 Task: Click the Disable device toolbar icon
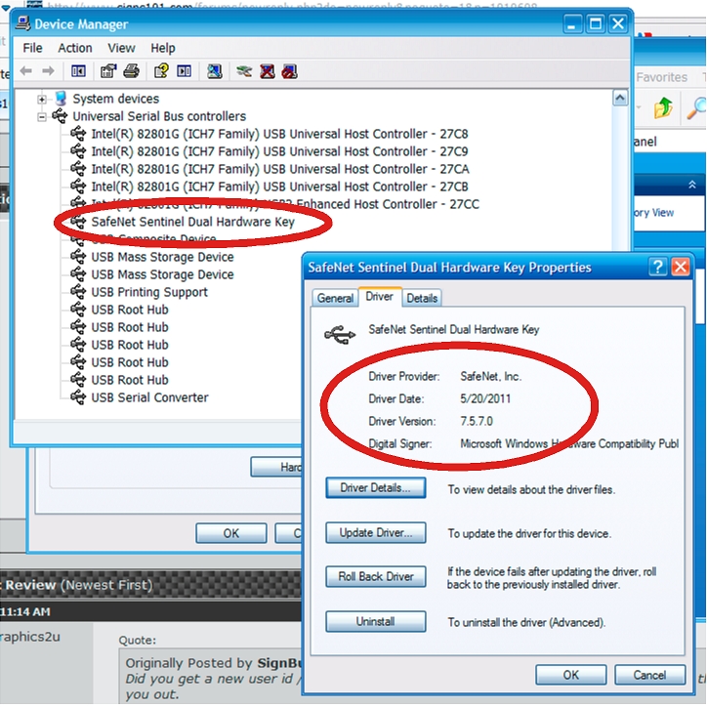(289, 70)
